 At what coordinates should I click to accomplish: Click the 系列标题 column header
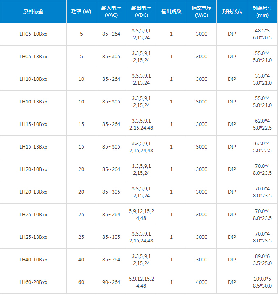pos(33,11)
